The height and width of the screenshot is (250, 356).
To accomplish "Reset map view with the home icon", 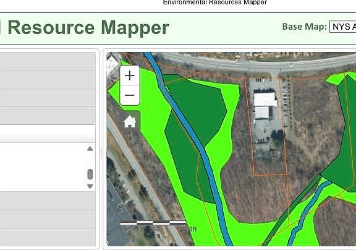I will 130,121.
